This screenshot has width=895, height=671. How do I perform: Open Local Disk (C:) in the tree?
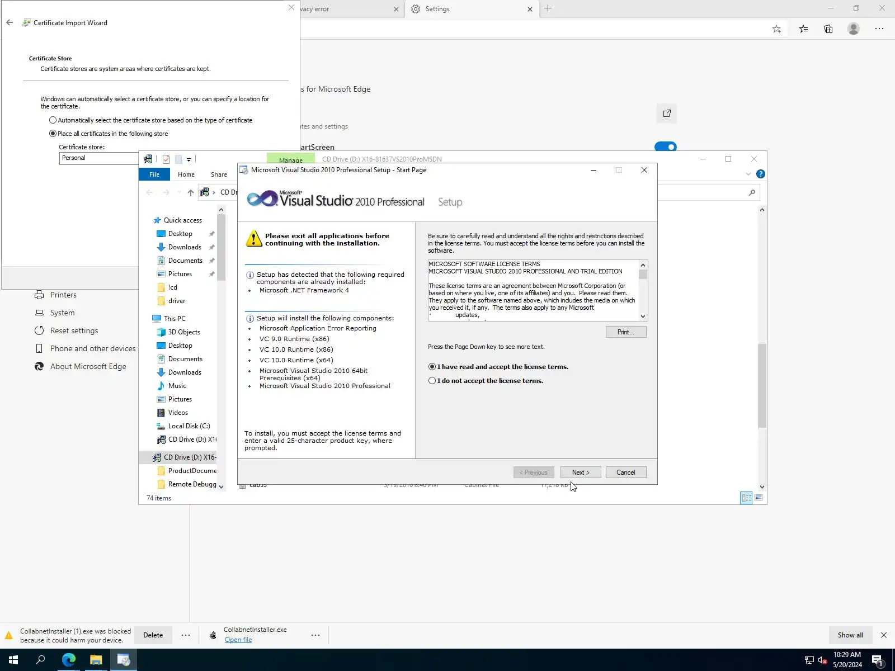pyautogui.click(x=189, y=426)
